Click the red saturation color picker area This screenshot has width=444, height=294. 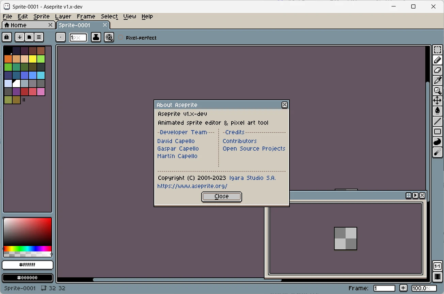[28, 232]
